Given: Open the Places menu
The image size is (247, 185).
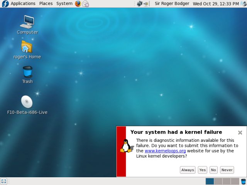Looking at the screenshot, I should coord(46,3).
